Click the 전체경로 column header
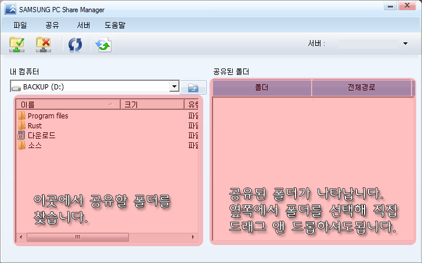422x263 pixels. point(362,88)
